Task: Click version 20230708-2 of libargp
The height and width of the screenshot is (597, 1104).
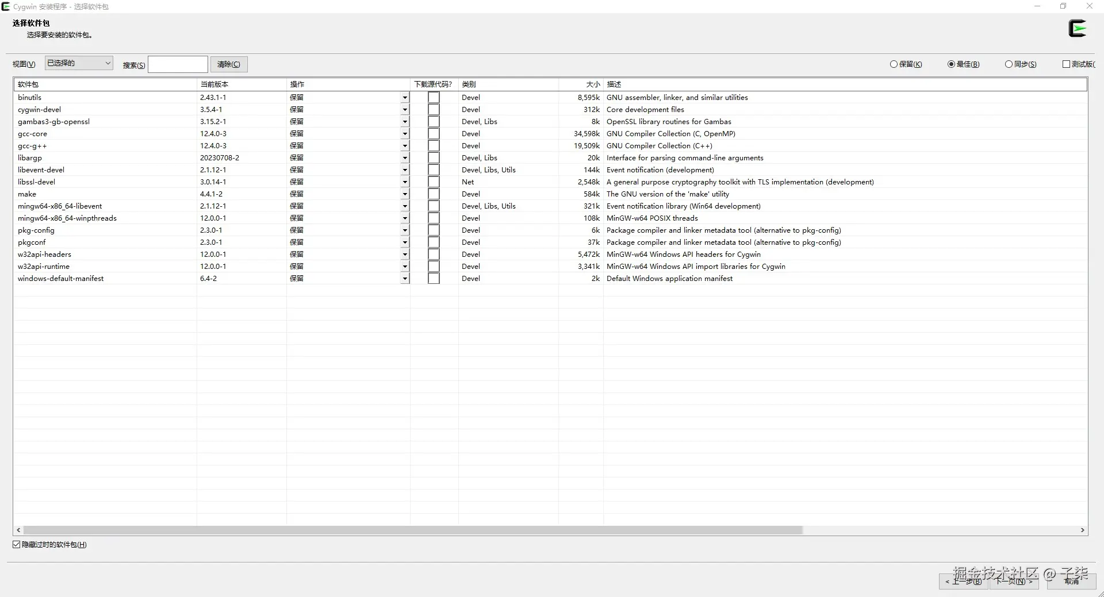Action: click(220, 158)
